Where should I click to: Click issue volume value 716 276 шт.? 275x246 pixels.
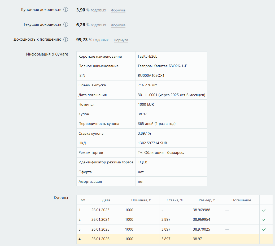coord(148,85)
